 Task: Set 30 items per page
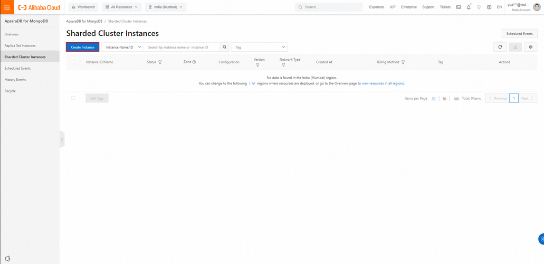(433, 99)
